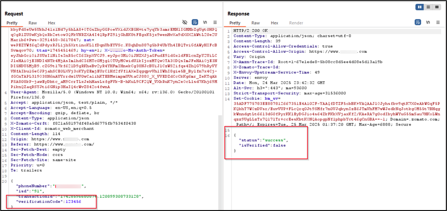Select side-by-side split layout
This screenshot has width=447, height=211.
(x=419, y=7)
